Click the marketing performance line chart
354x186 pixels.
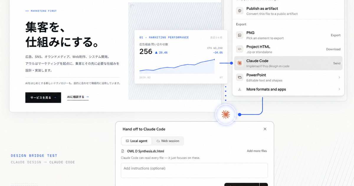point(177,66)
